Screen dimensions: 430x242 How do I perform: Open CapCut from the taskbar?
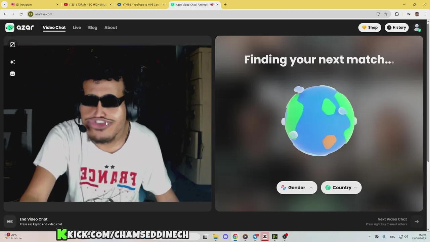(x=265, y=237)
